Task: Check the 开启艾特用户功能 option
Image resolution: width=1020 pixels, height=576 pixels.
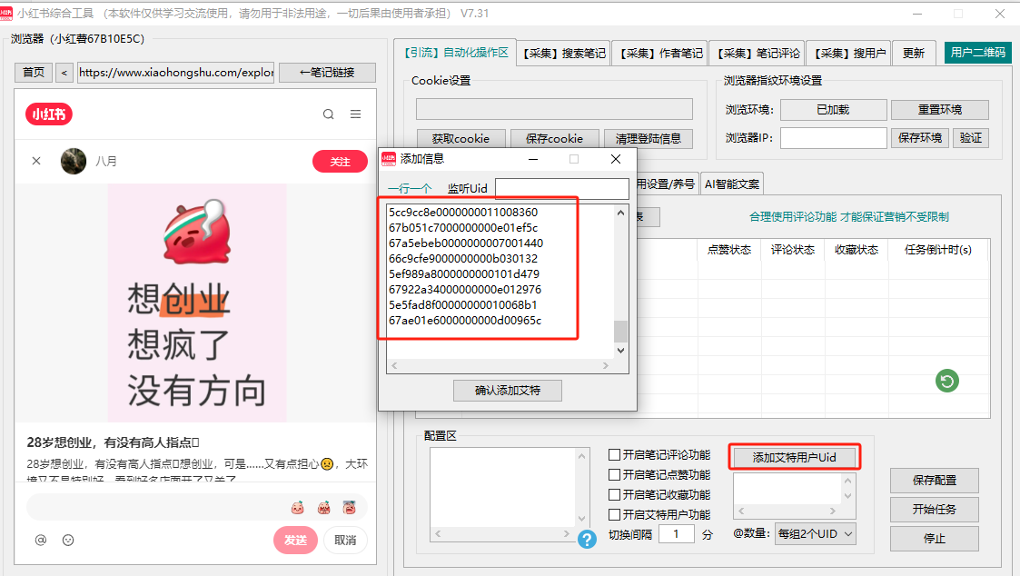Action: click(615, 515)
